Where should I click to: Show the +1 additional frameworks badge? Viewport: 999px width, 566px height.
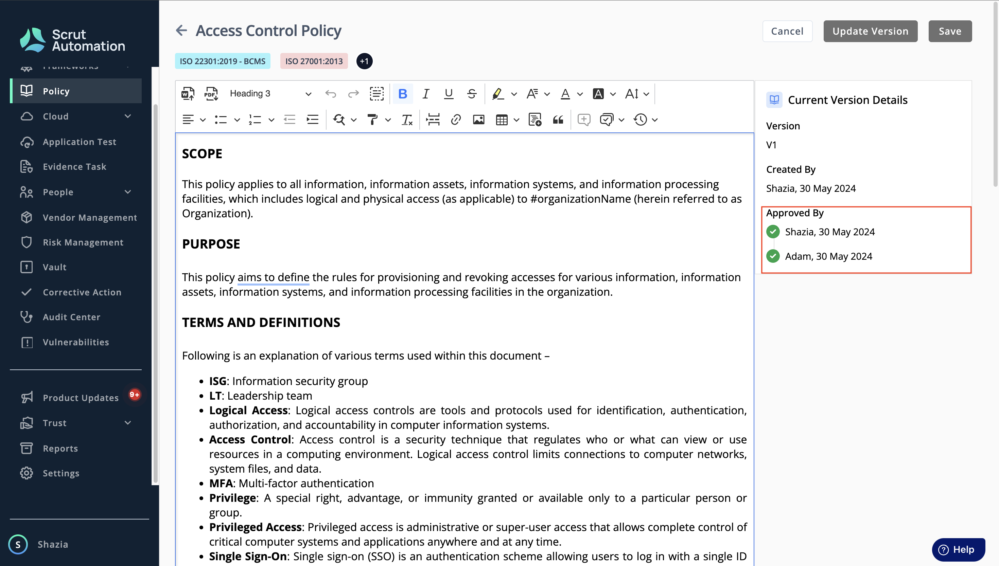[x=364, y=61]
